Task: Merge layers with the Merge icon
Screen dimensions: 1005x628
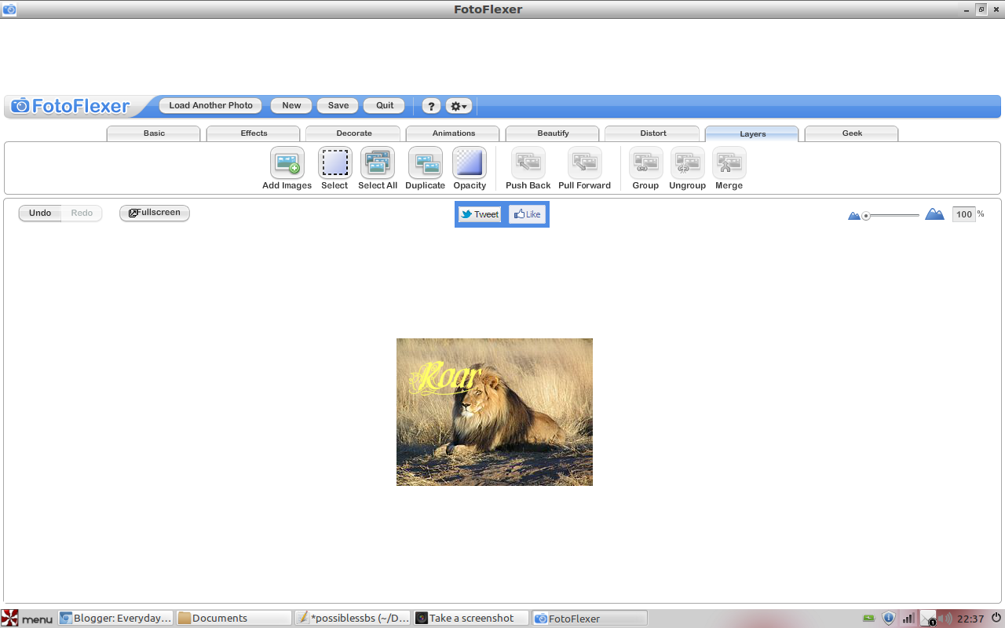Action: (x=729, y=162)
